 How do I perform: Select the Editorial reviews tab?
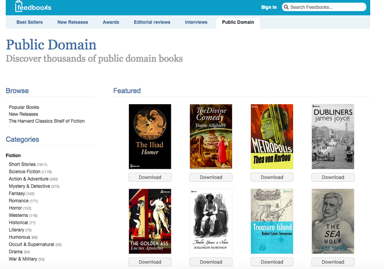pos(152,22)
